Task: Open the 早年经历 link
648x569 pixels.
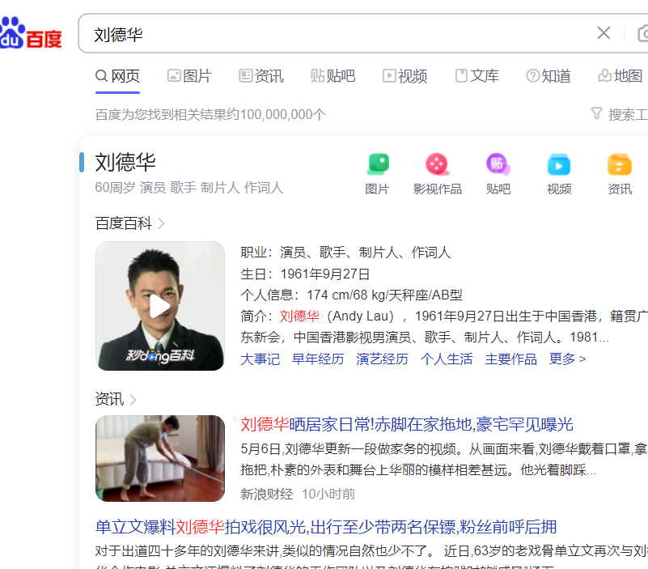Action: [318, 359]
